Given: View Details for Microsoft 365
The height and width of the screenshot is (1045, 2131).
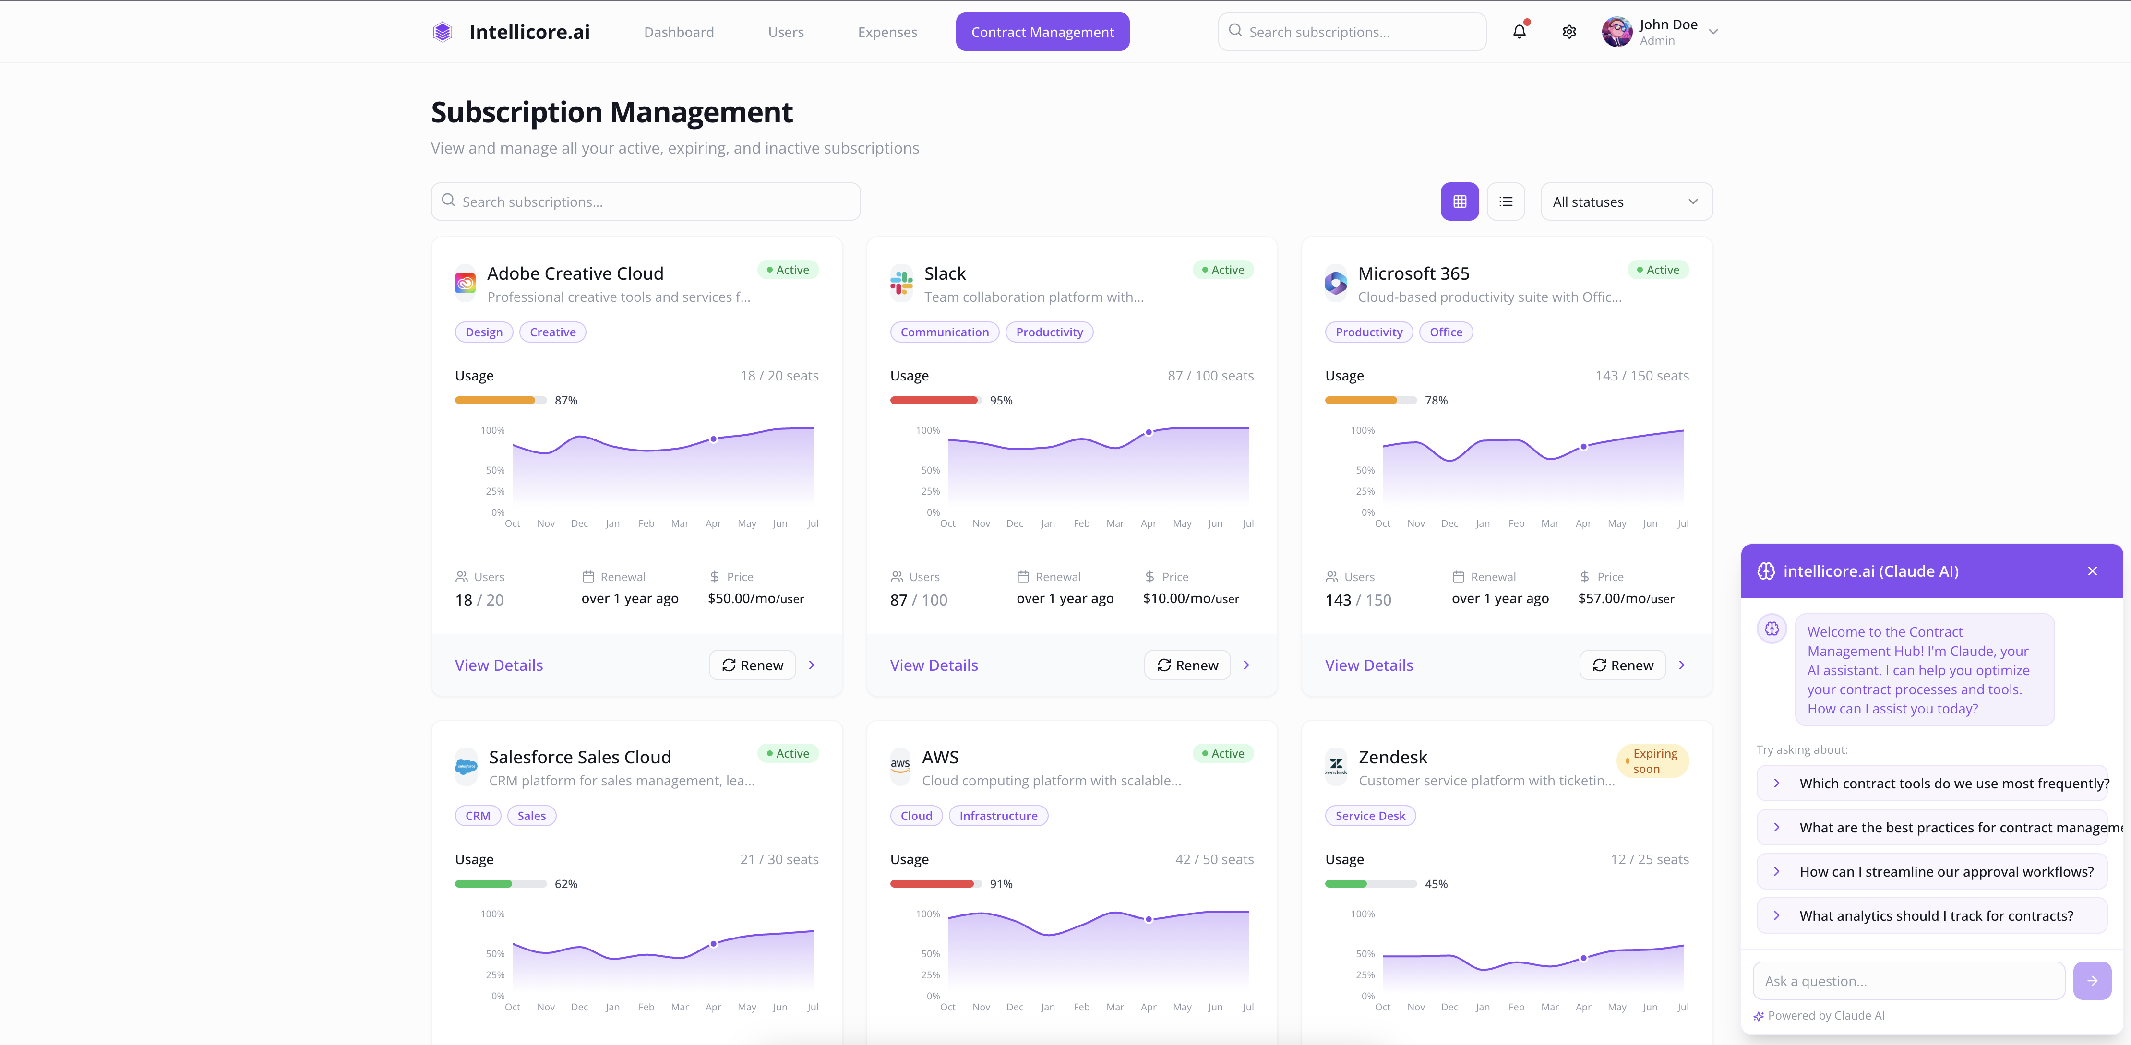Looking at the screenshot, I should [1368, 665].
